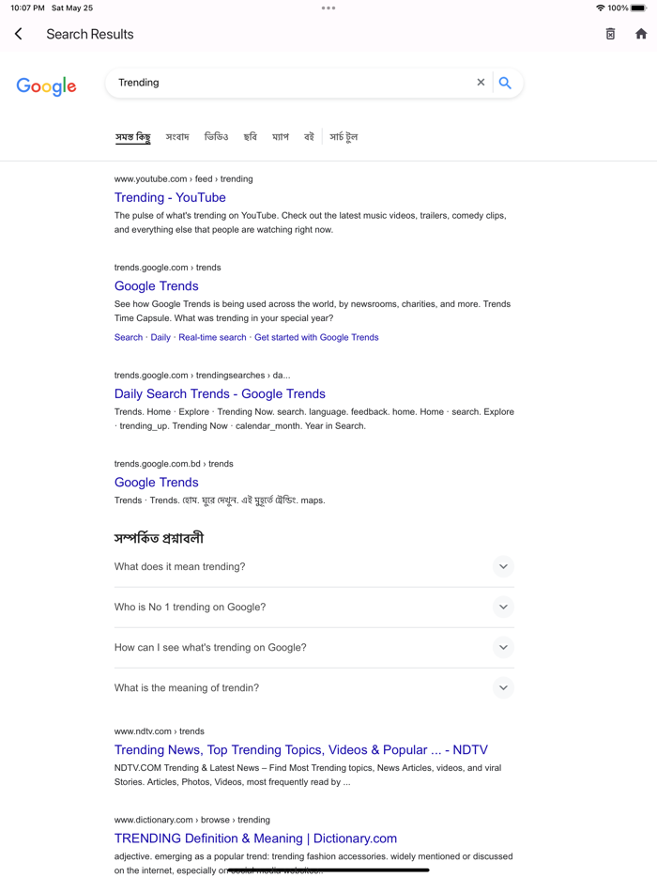Open the ছবি (Images) tab
This screenshot has height=877, width=657.
pos(250,136)
